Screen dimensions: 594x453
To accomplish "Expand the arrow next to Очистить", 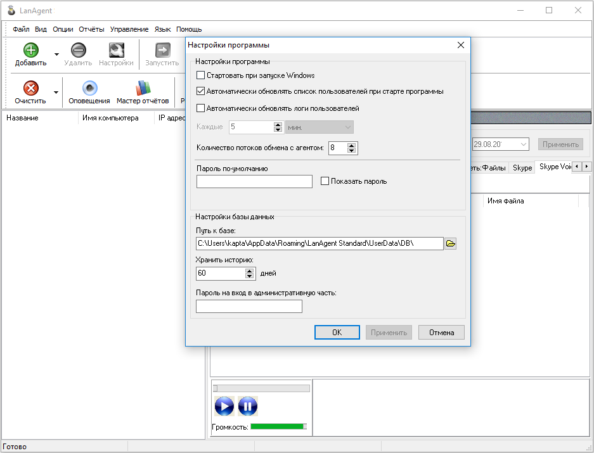I will point(56,93).
